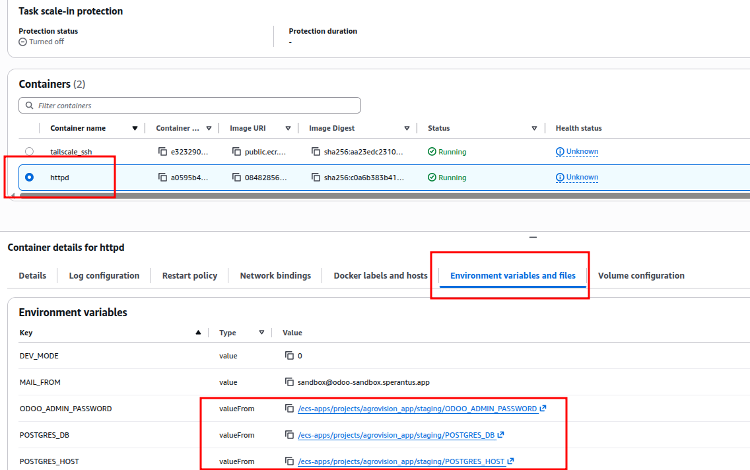This screenshot has height=470, width=750.
Task: Sort environment variables by Type column
Action: tap(261, 333)
